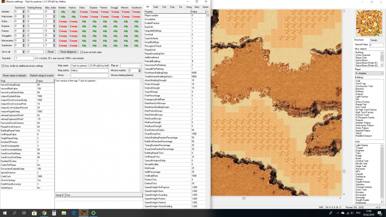Open Calculator from the taskbar
386x217 pixels.
54,213
